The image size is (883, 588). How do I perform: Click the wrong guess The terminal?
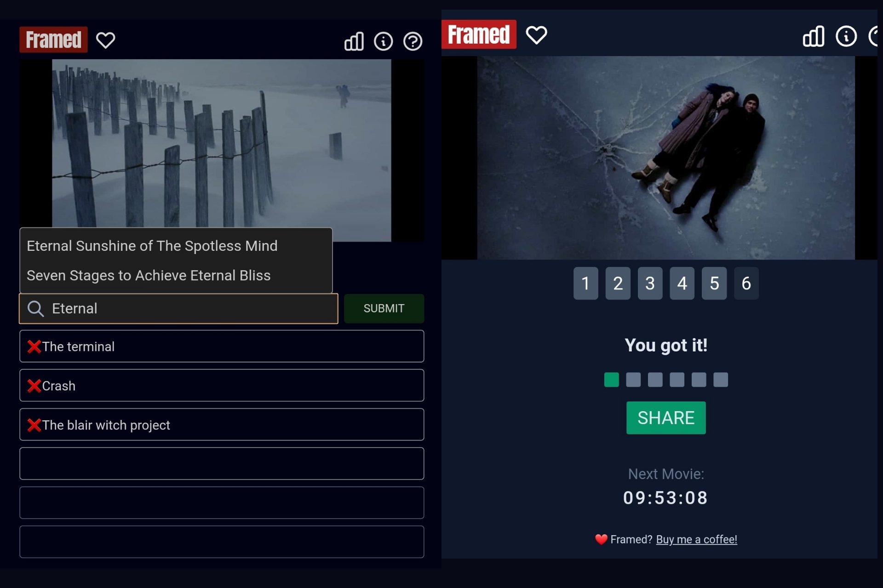tap(222, 346)
